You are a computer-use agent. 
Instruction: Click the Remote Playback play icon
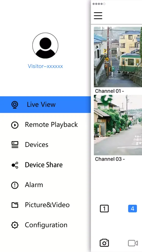pyautogui.click(x=15, y=125)
